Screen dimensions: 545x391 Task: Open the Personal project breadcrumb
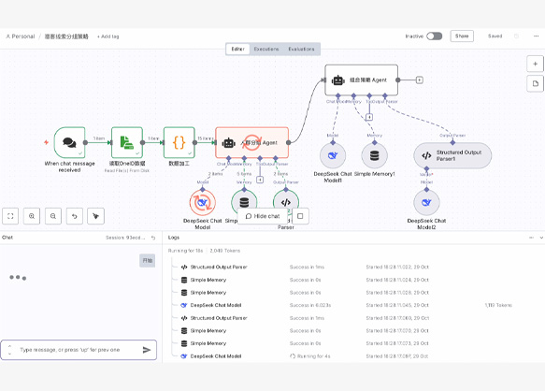coord(21,36)
